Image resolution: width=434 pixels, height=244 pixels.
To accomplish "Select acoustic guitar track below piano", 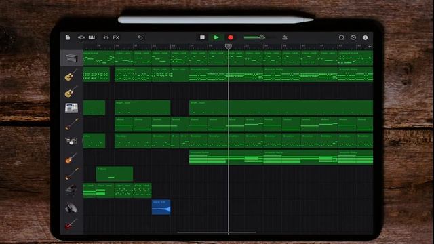I will [x=72, y=75].
